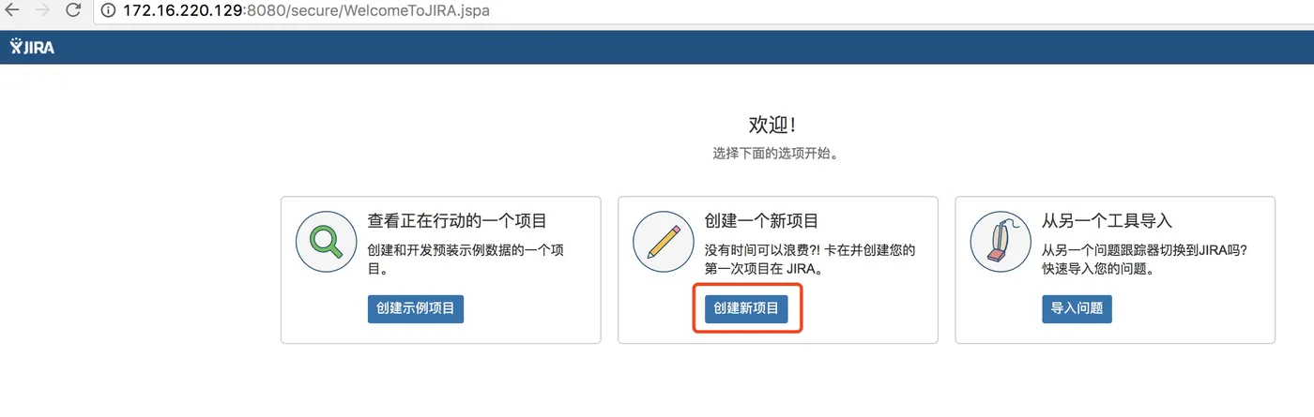The image size is (1314, 417).
Task: Click the magnifying glass project icon
Action: [x=324, y=242]
